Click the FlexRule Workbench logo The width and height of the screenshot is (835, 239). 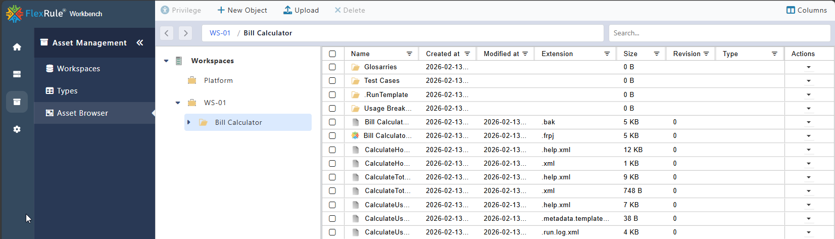click(54, 14)
